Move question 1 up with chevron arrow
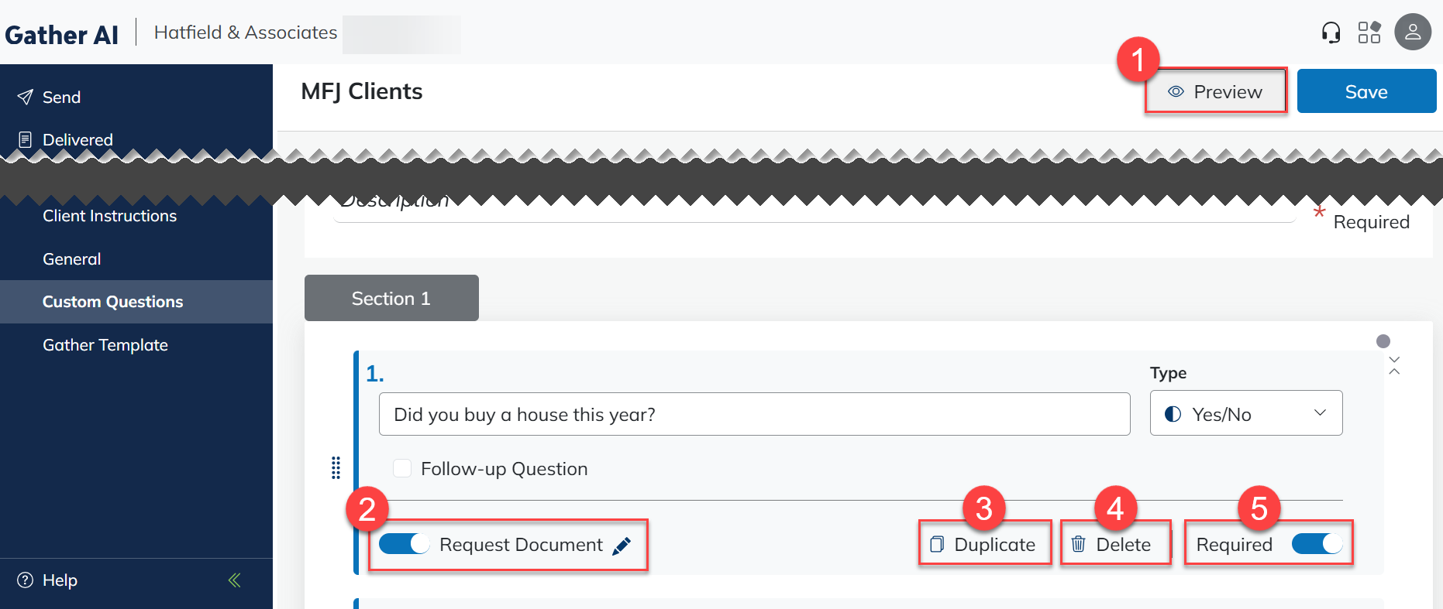 tap(1394, 372)
